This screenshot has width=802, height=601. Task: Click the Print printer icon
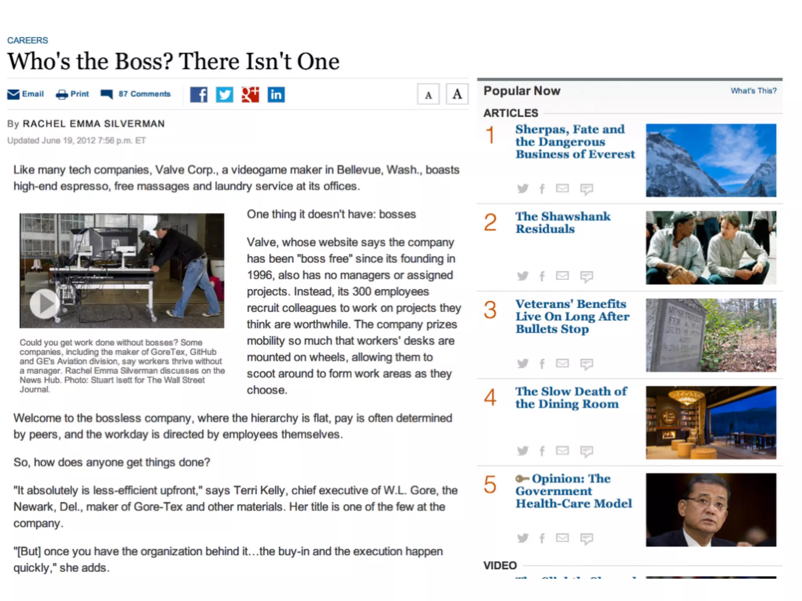click(62, 94)
